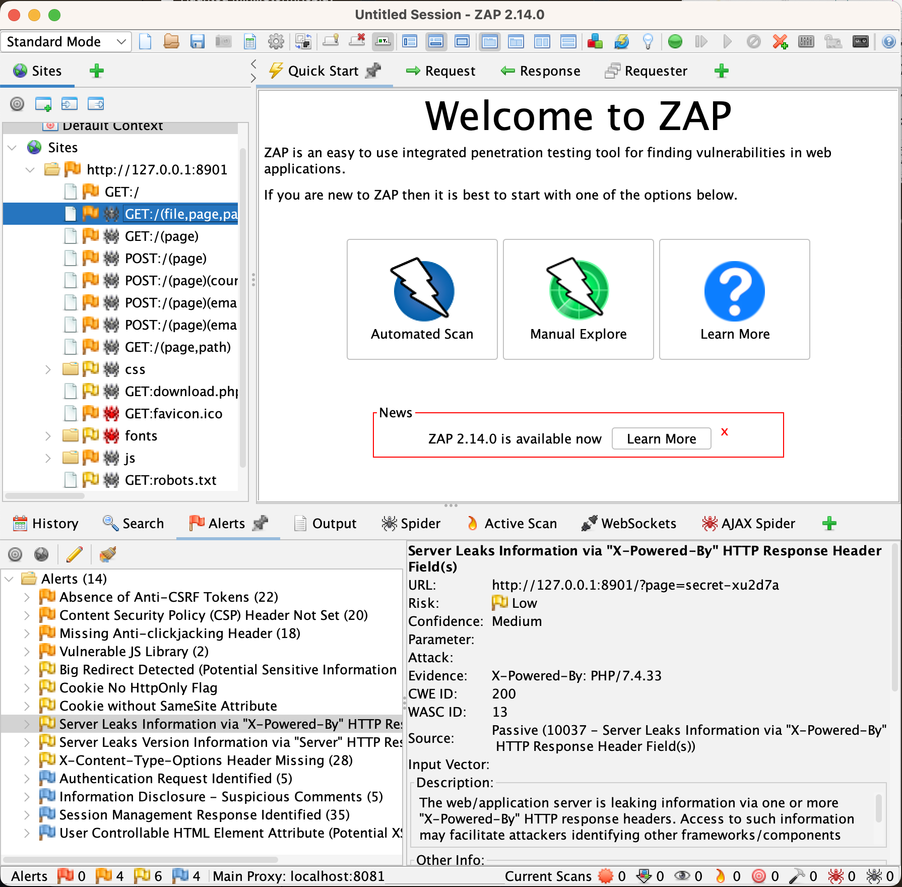902x887 pixels.
Task: Check for updates with the lightning icon
Action: pos(622,41)
